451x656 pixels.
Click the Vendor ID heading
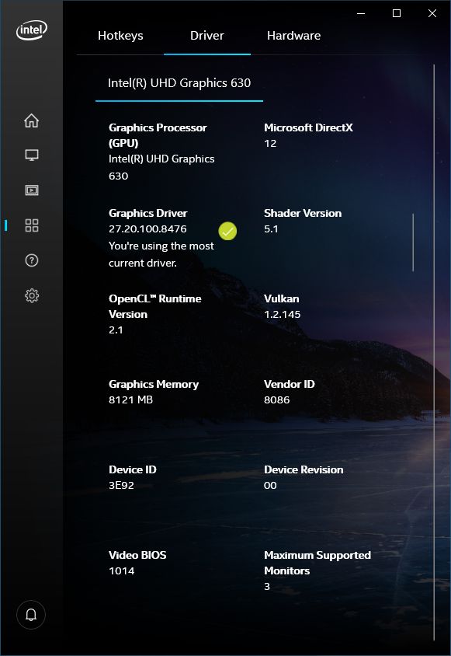[290, 384]
